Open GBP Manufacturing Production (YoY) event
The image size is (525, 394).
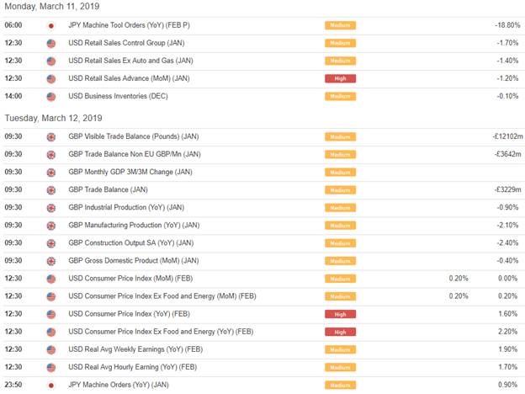(134, 225)
